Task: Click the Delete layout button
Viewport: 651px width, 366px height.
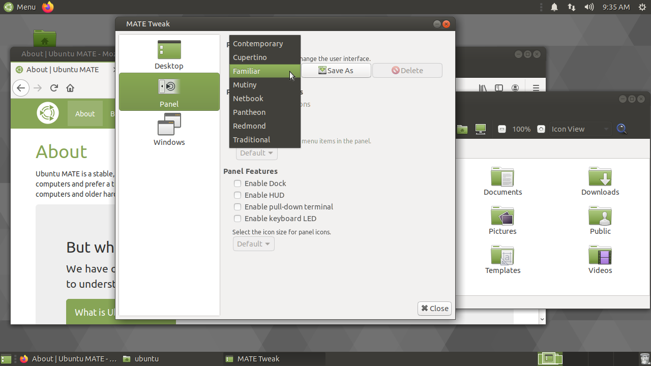Action: coord(407,71)
